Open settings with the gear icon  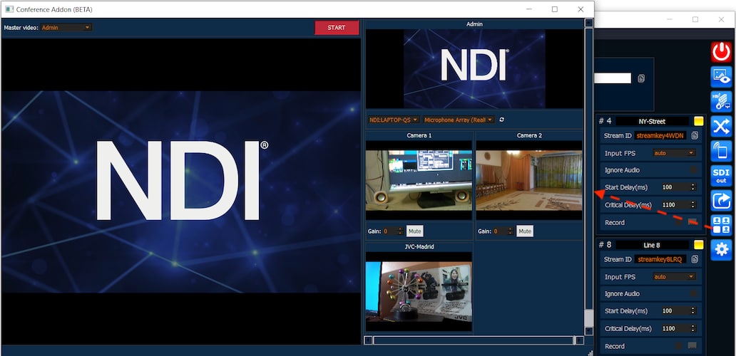click(721, 249)
